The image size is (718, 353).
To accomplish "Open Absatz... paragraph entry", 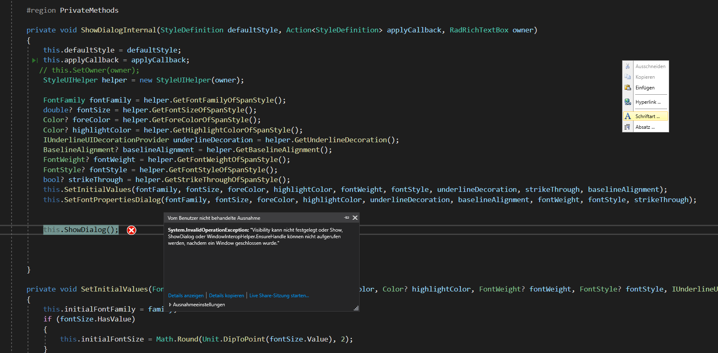I will [645, 127].
